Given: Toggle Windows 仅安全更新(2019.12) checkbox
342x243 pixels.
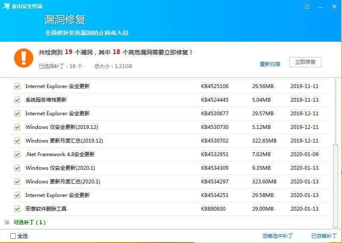Looking at the screenshot, I should (x=17, y=127).
